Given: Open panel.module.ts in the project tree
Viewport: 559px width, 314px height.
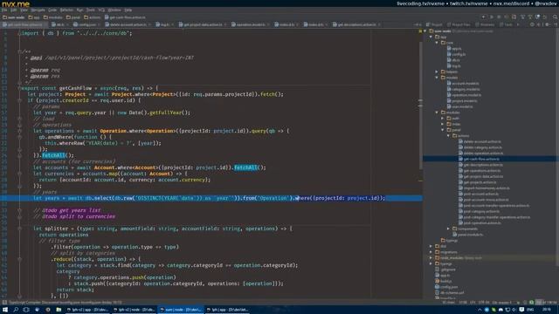Looking at the screenshot, I should point(468,235).
